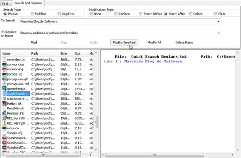
Task: Click the ReadMe.txt file icon
Action: [x=4, y=109]
